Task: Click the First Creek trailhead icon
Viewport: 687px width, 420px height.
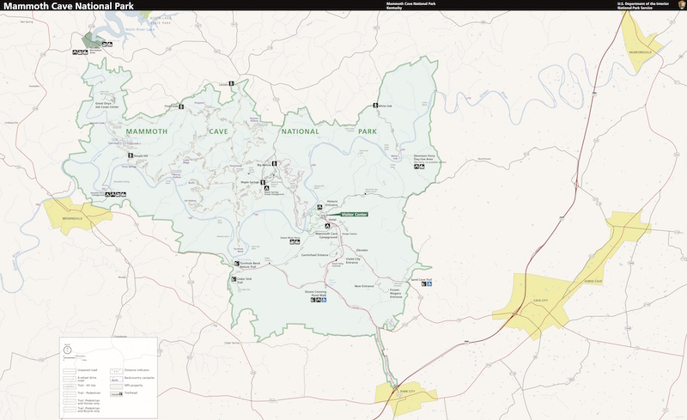Action: click(181, 107)
